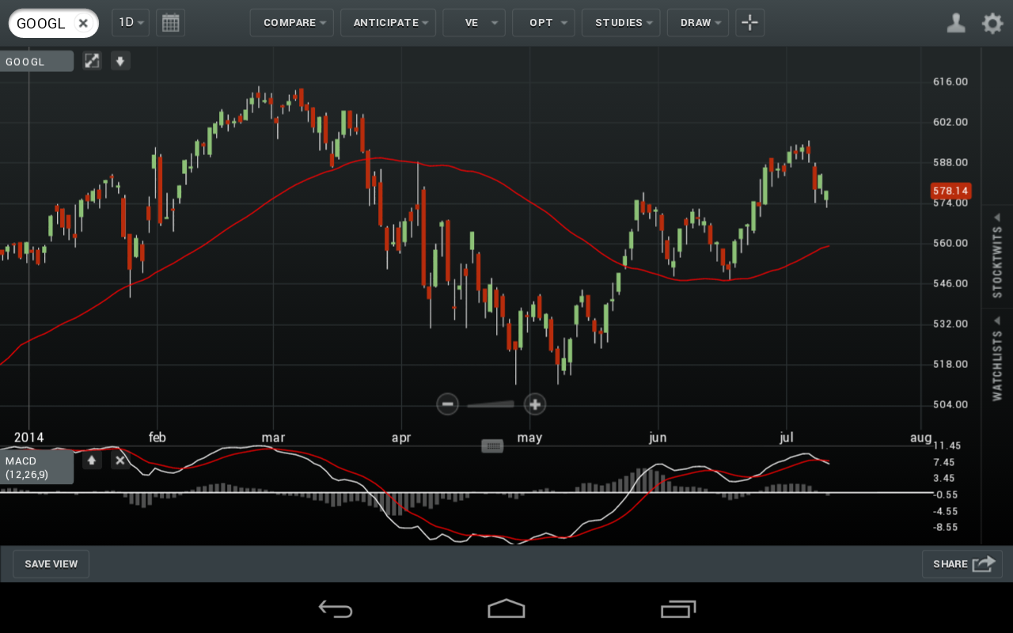Move the GOOGL chart panel down
This screenshot has height=633, width=1013.
(x=120, y=61)
